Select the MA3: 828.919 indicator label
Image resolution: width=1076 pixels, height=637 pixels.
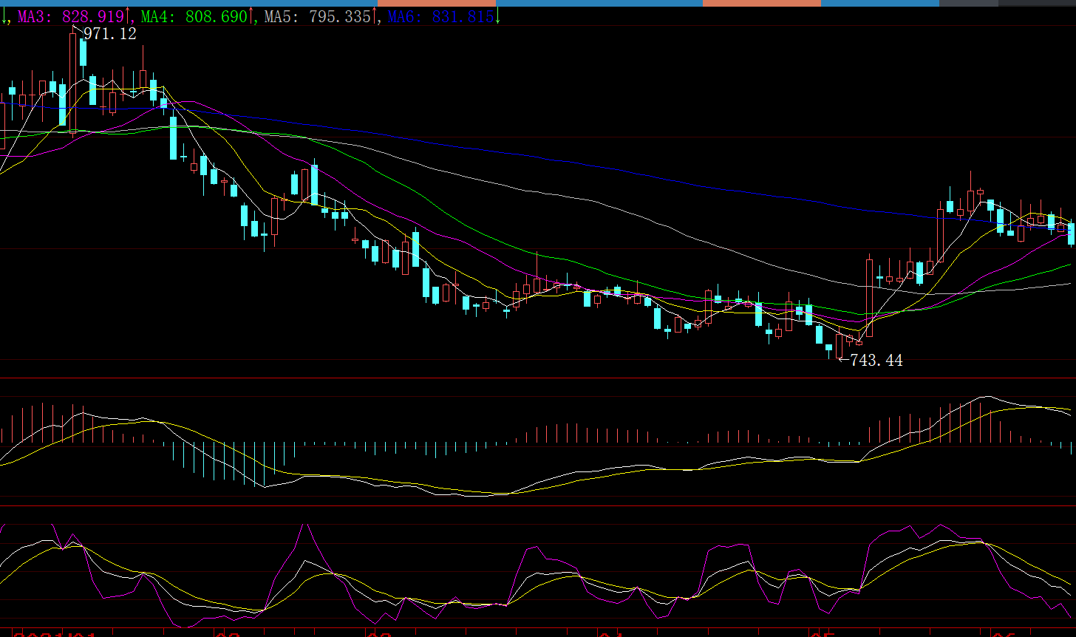tap(71, 16)
